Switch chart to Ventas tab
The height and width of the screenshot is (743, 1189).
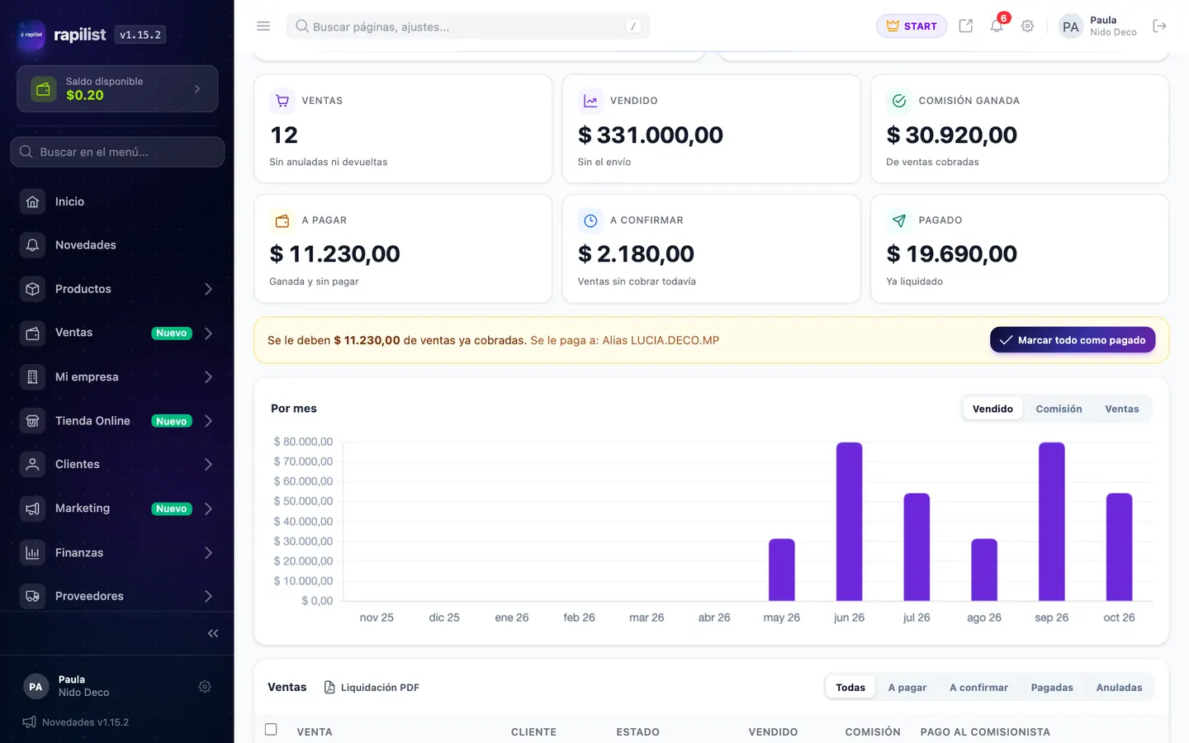(1121, 409)
